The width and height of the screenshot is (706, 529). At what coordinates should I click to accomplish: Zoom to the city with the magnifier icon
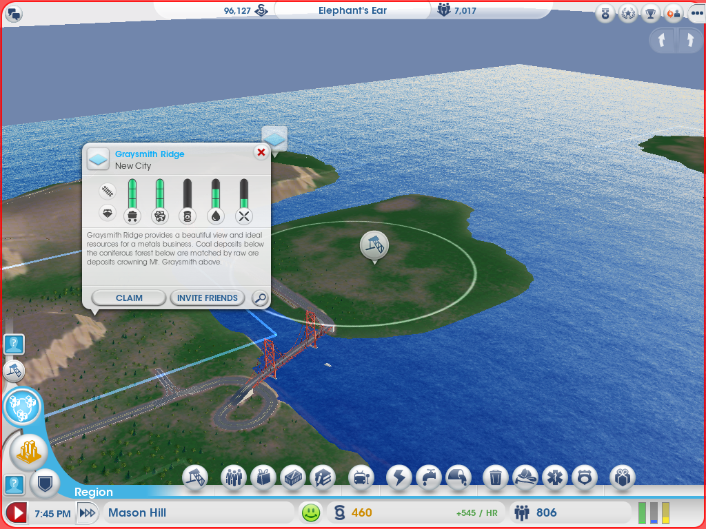260,298
